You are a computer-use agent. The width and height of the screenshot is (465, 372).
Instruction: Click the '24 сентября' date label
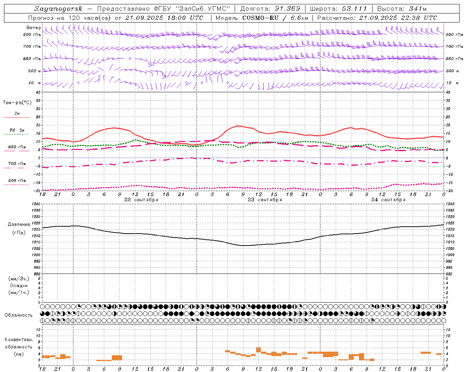tap(388, 200)
